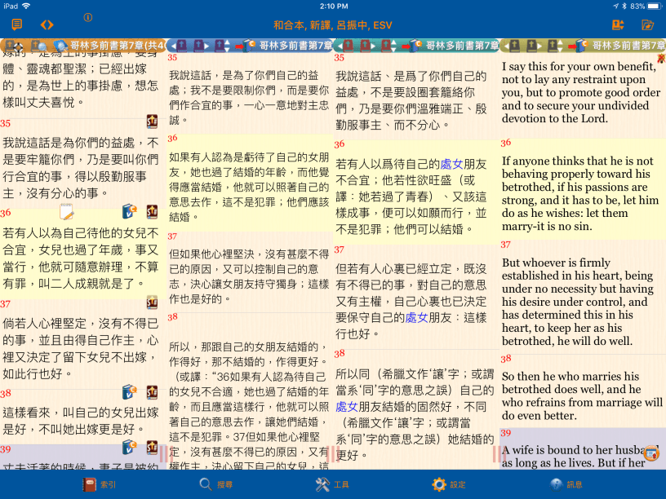Tap the version title 和合本, 新譯, 呂振中, ESV

coord(333,25)
